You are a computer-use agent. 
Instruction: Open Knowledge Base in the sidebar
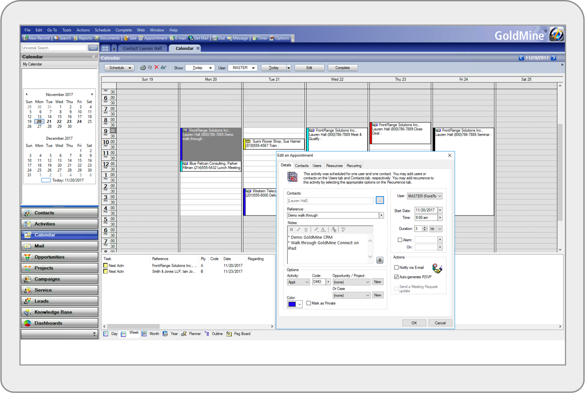[59, 312]
